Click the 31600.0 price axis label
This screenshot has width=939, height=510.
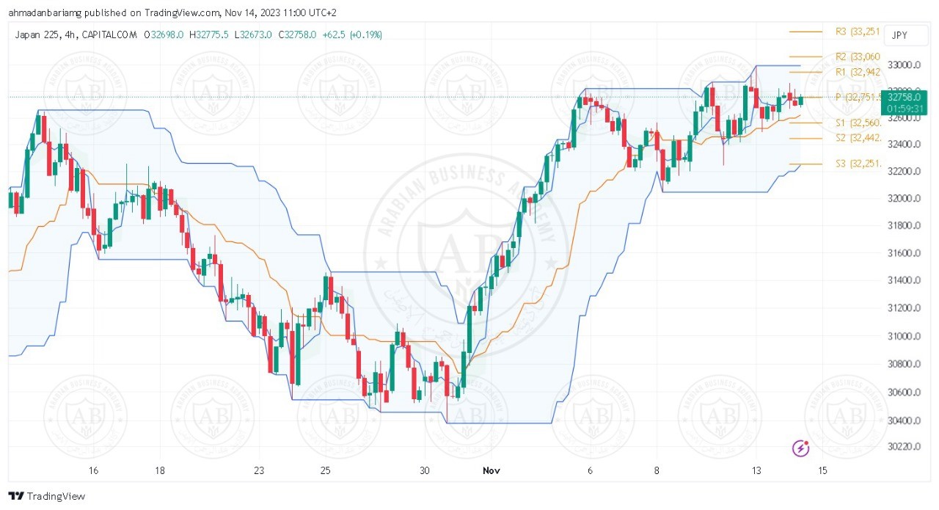(904, 254)
